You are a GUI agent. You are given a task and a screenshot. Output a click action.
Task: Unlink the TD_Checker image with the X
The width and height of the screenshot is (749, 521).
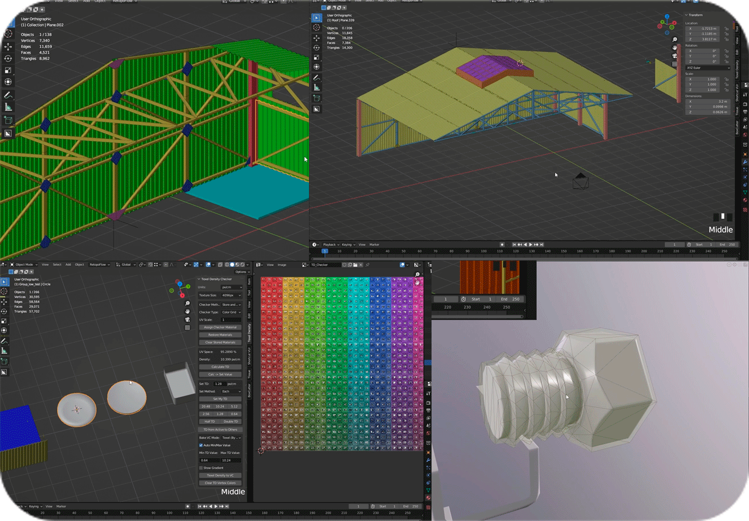coord(361,265)
